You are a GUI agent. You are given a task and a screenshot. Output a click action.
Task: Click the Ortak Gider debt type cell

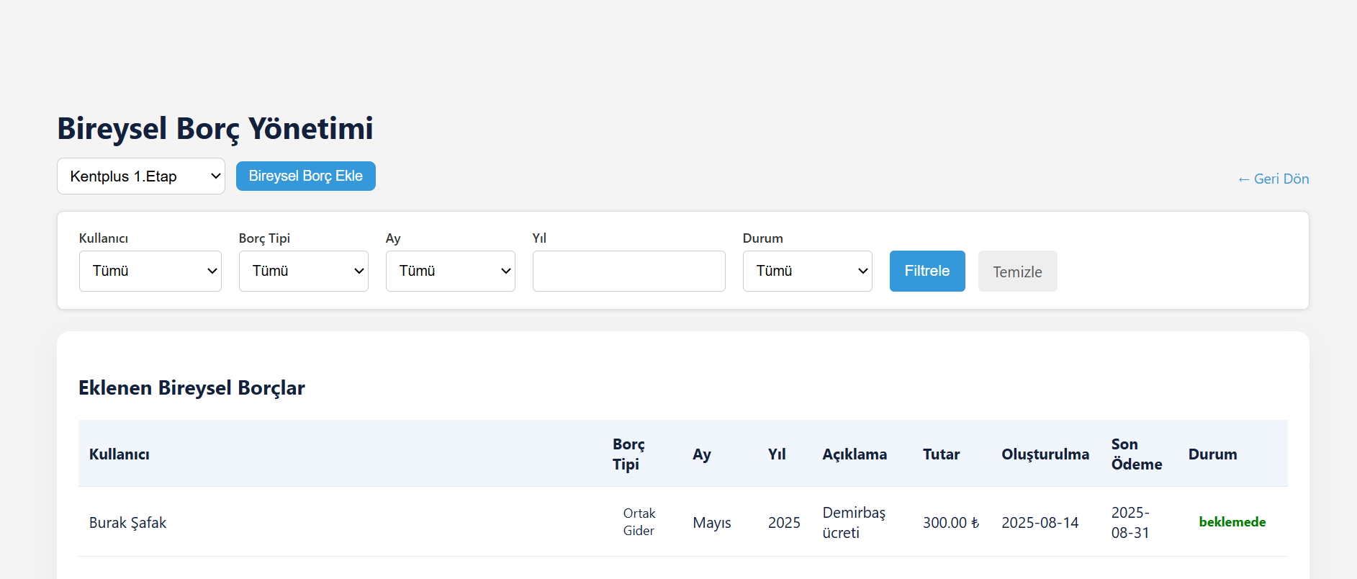pyautogui.click(x=639, y=522)
